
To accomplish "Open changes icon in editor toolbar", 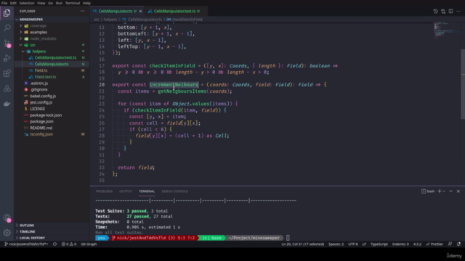I will (443, 12).
